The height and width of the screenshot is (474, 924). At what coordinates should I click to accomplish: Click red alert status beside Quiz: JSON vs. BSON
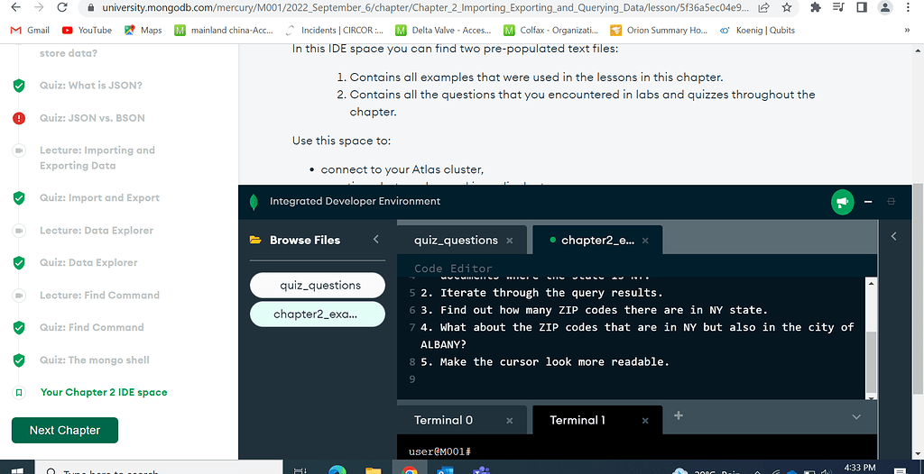tap(18, 118)
